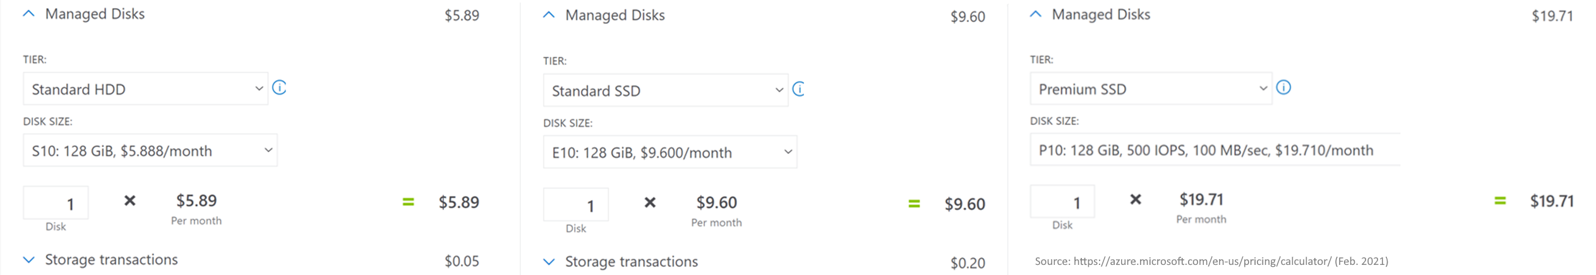Viewport: 1596px width, 275px height.
Task: Open the S10 128 GiB disk size dropdown
Action: point(150,150)
